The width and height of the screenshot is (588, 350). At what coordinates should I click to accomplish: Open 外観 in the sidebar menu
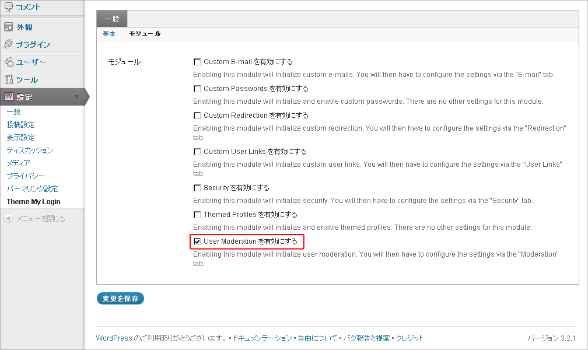coord(24,27)
